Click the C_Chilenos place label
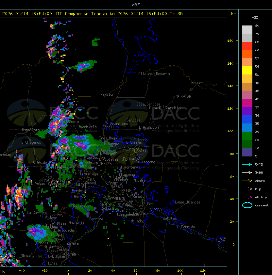The image size is (272, 275). click(31, 142)
